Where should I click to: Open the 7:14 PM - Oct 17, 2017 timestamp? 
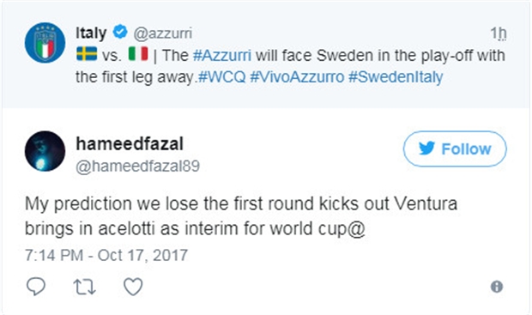click(106, 255)
